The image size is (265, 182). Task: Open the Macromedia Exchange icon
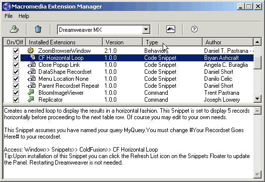tap(171, 29)
